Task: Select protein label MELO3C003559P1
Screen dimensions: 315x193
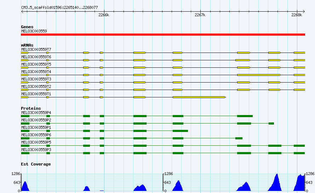Action: 36,127
